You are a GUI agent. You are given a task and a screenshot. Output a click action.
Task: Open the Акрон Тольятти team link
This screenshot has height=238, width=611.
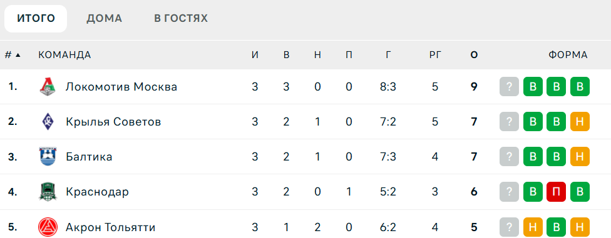(110, 227)
